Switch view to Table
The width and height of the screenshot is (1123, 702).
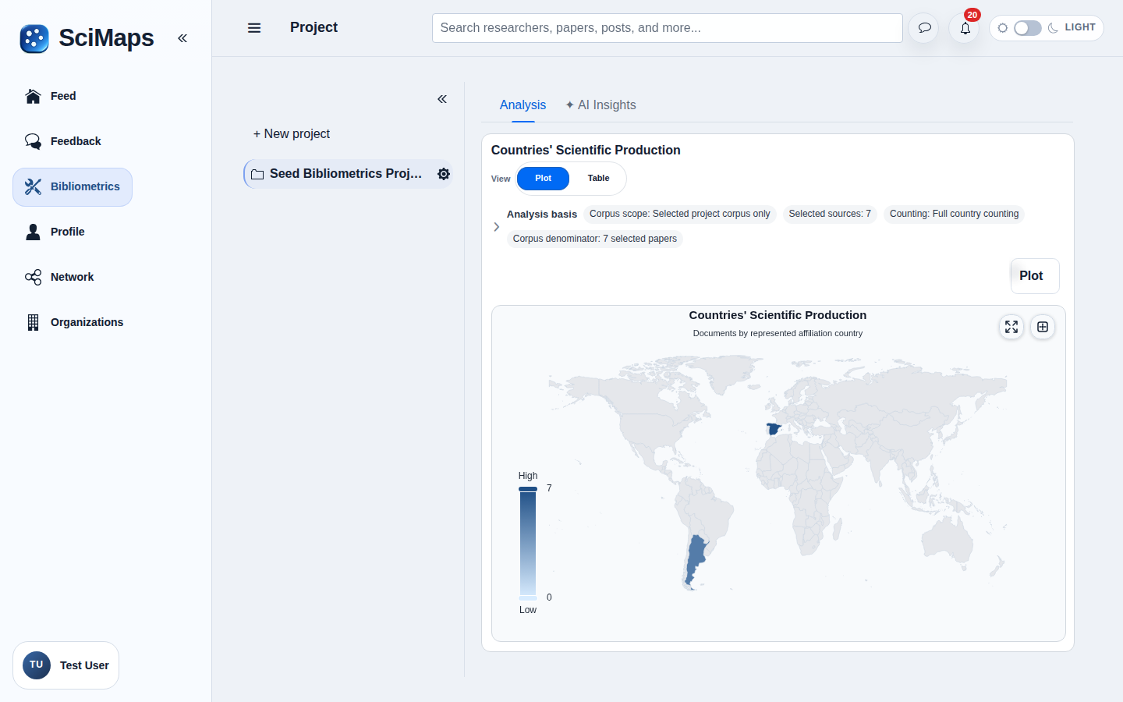598,179
